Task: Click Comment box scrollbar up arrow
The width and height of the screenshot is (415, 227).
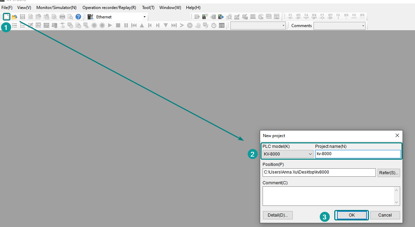Action: coord(397,190)
